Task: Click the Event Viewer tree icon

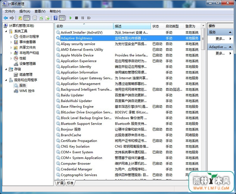Action: point(16,42)
